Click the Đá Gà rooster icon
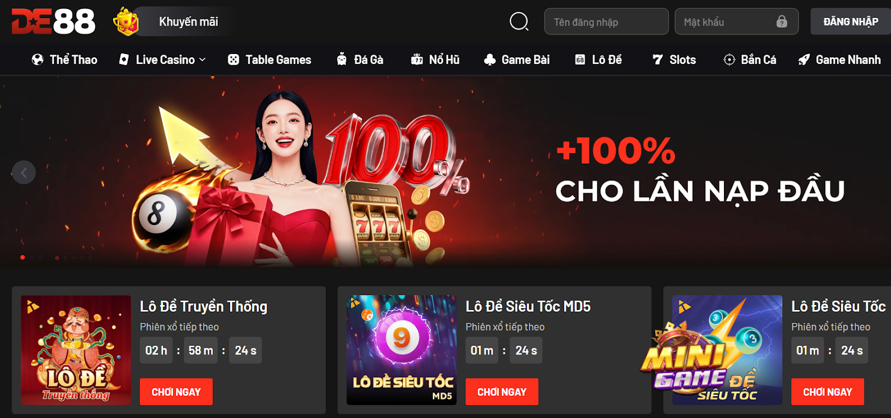This screenshot has height=418, width=891. [342, 59]
